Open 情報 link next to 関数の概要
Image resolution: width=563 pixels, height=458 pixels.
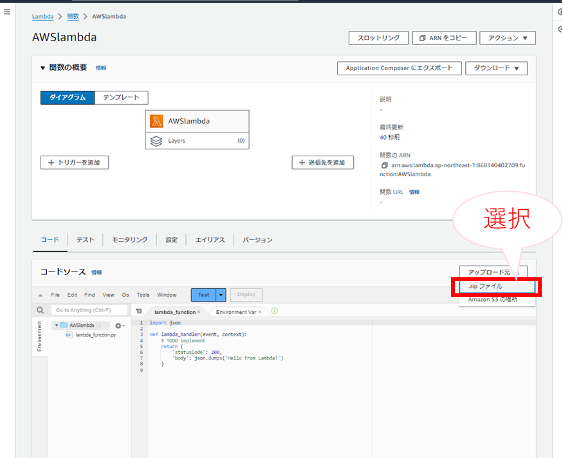(100, 68)
